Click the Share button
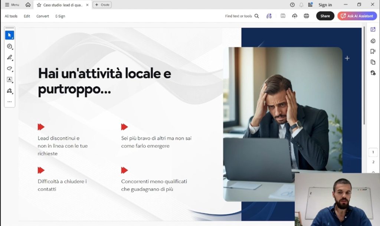 pos(325,16)
